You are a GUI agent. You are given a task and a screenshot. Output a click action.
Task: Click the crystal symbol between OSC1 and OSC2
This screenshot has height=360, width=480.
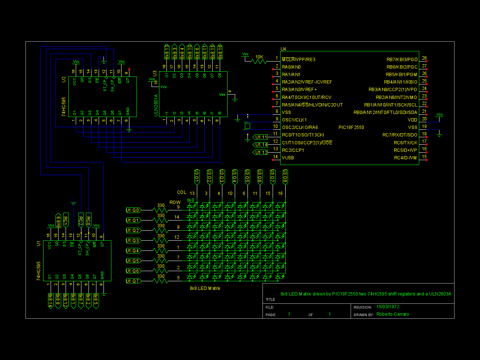pos(247,126)
